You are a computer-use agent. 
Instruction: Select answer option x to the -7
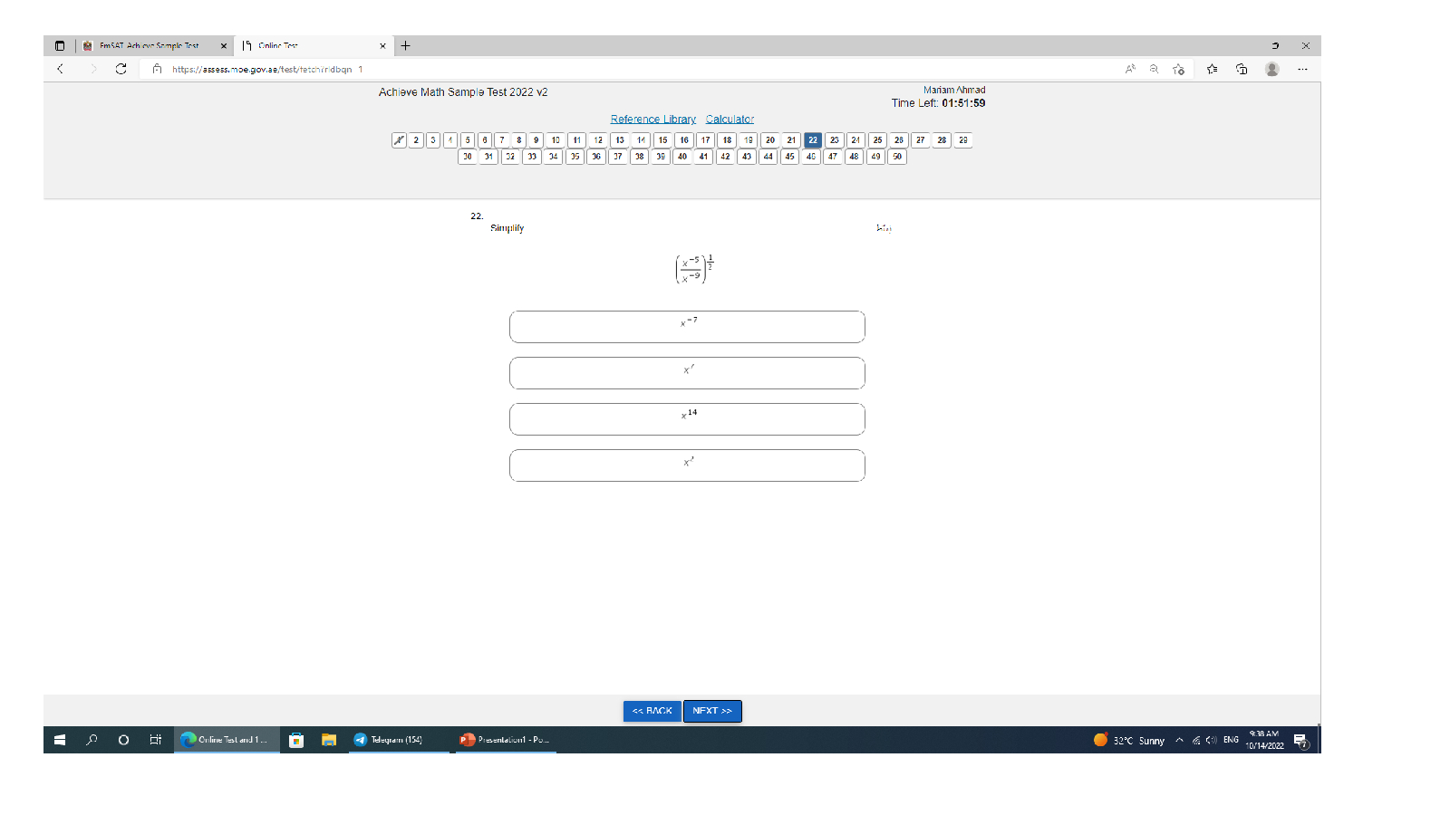tap(687, 327)
